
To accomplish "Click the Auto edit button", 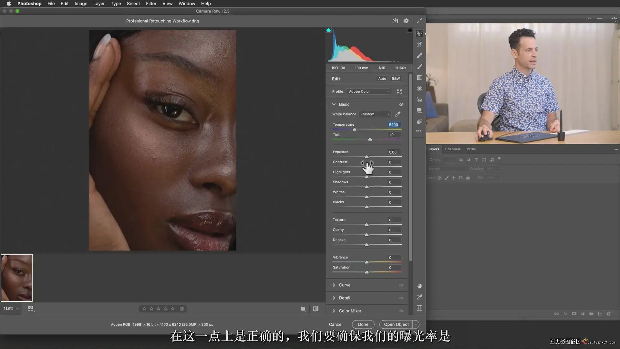I will tap(382, 79).
